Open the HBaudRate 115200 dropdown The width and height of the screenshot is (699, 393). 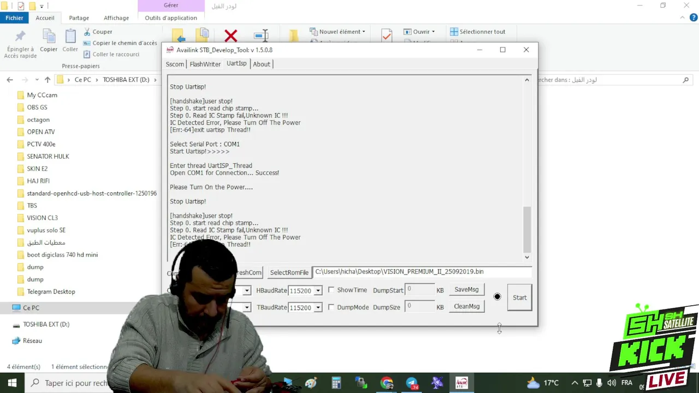click(318, 291)
